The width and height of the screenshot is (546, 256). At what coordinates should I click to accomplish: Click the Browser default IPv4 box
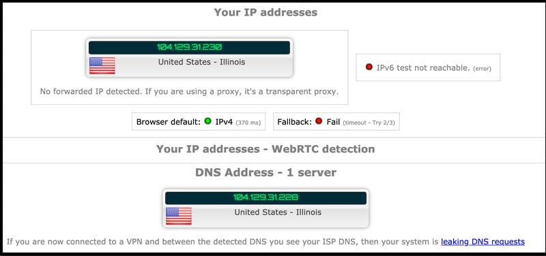[199, 122]
